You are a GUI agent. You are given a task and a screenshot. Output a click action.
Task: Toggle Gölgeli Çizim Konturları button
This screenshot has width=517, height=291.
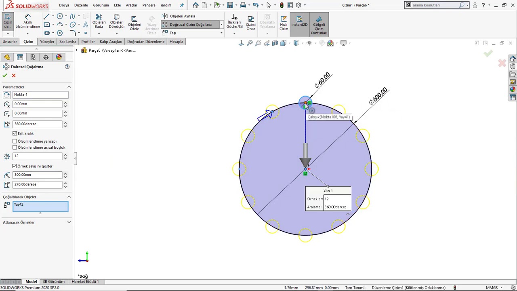[319, 24]
